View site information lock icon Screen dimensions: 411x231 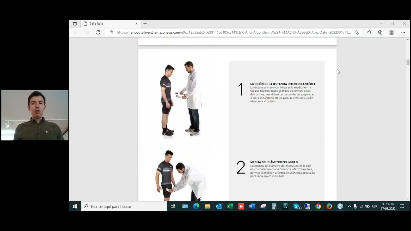tap(111, 32)
